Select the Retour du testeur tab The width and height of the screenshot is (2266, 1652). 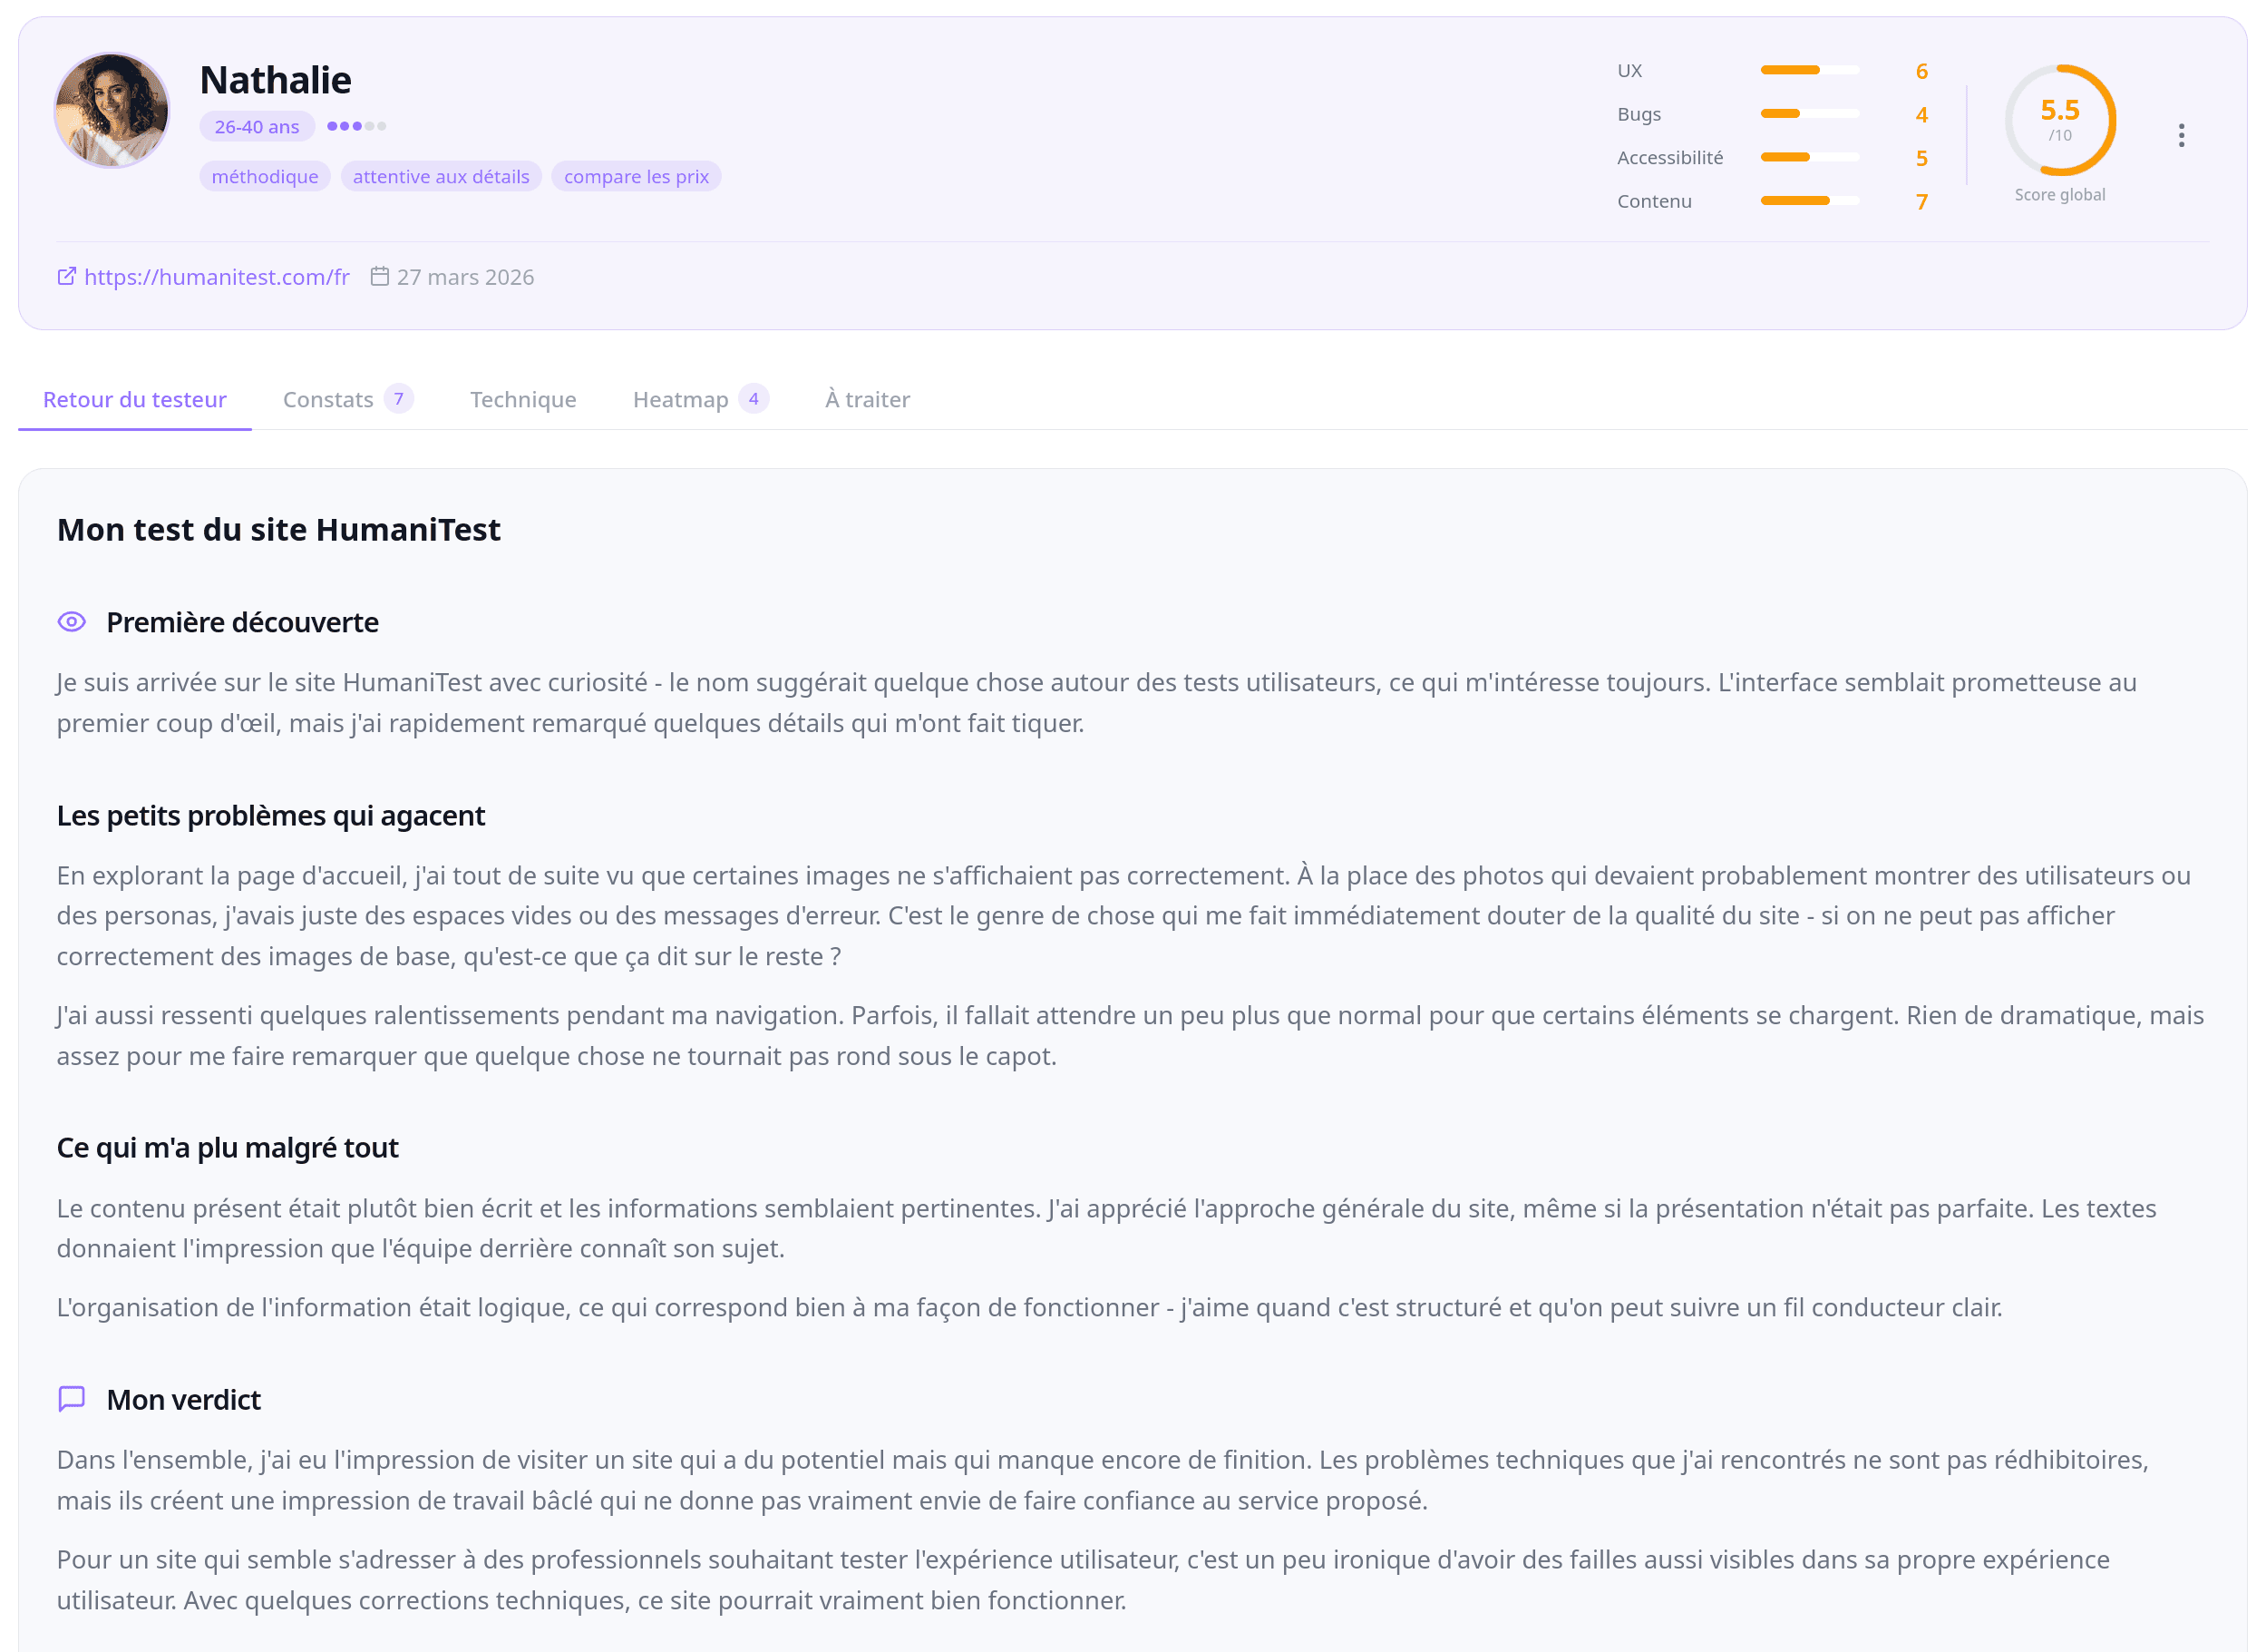pyautogui.click(x=134, y=399)
